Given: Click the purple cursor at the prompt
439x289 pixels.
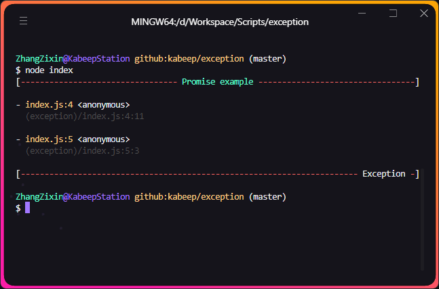Looking at the screenshot, I should click(x=27, y=208).
